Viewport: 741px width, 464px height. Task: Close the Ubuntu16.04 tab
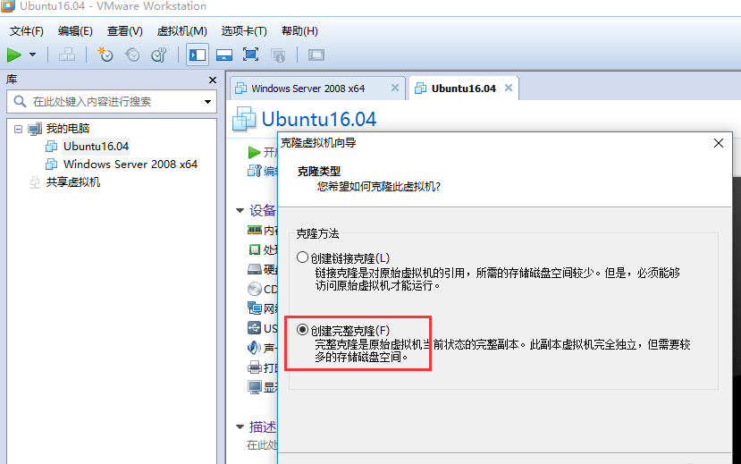(x=509, y=88)
